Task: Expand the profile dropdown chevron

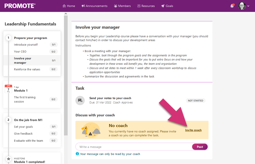Action: [248, 6]
